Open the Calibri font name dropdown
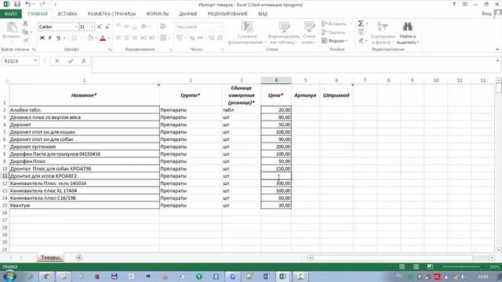This screenshot has height=282, width=502. click(x=76, y=27)
